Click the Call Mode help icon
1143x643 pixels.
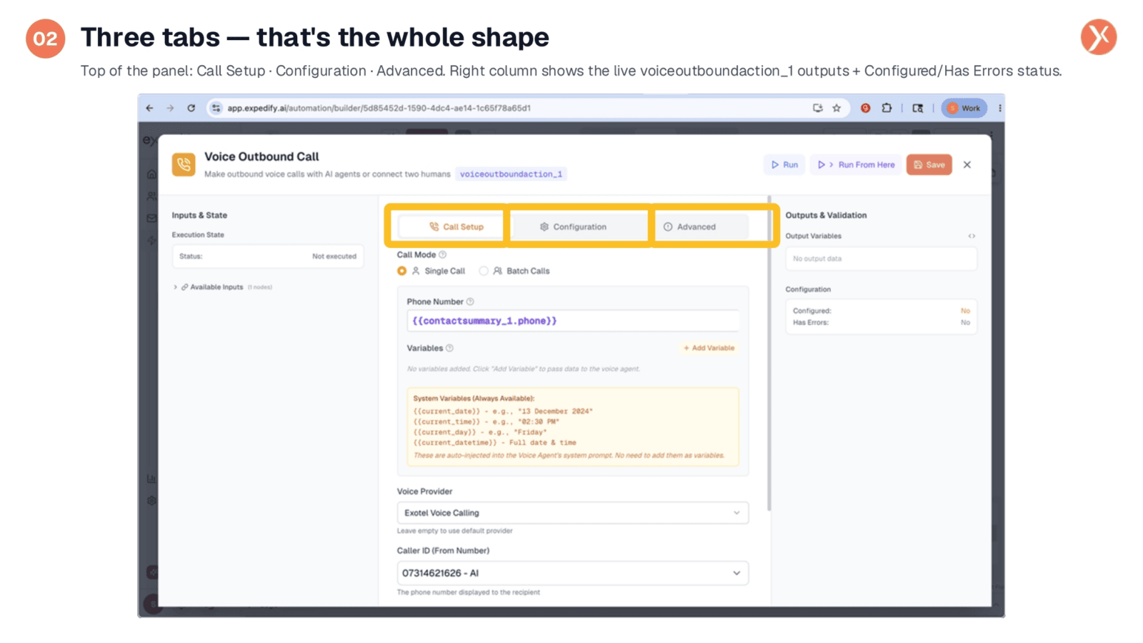442,254
